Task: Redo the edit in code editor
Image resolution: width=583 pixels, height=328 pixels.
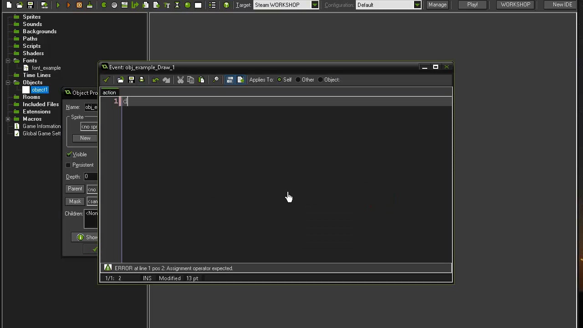Action: [166, 80]
